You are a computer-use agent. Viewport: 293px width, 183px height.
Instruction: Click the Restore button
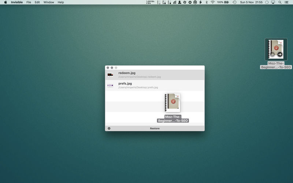pyautogui.click(x=155, y=128)
